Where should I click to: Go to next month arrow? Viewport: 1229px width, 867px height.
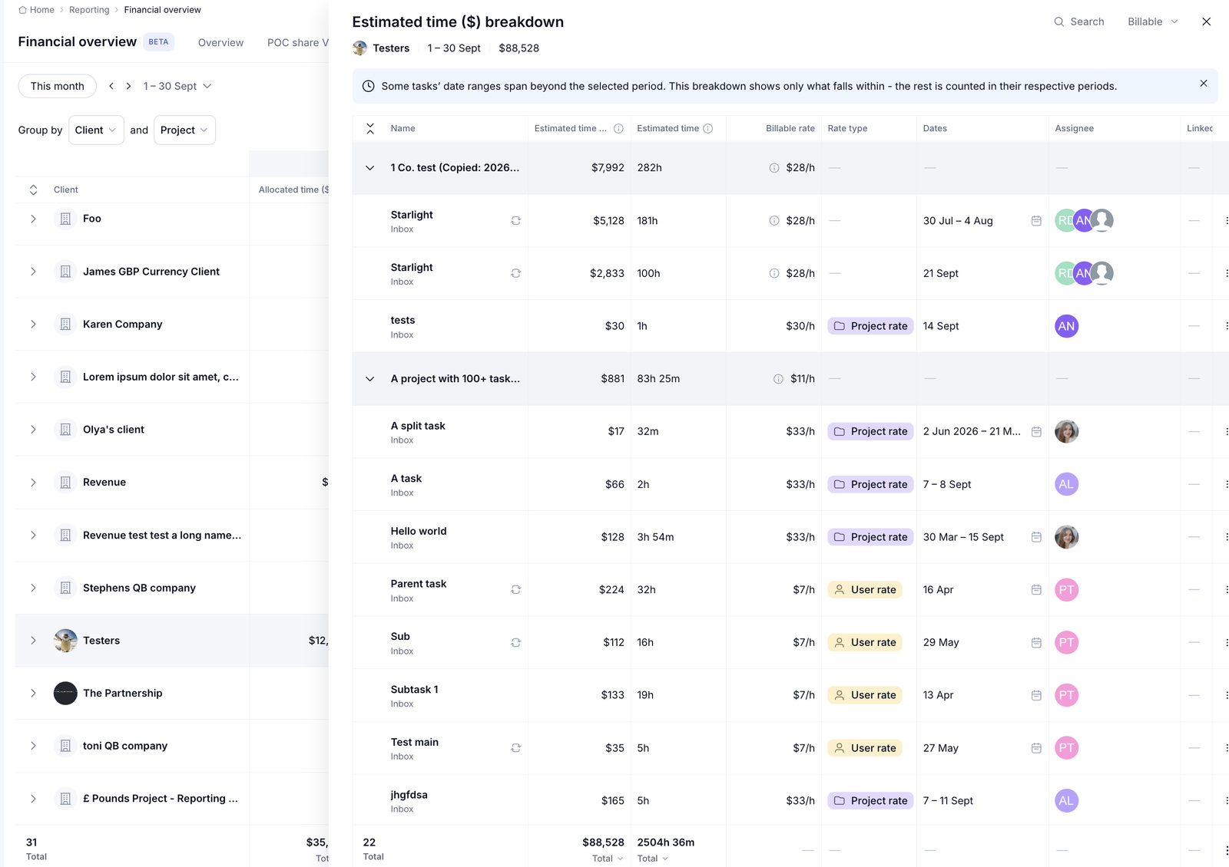click(x=128, y=86)
